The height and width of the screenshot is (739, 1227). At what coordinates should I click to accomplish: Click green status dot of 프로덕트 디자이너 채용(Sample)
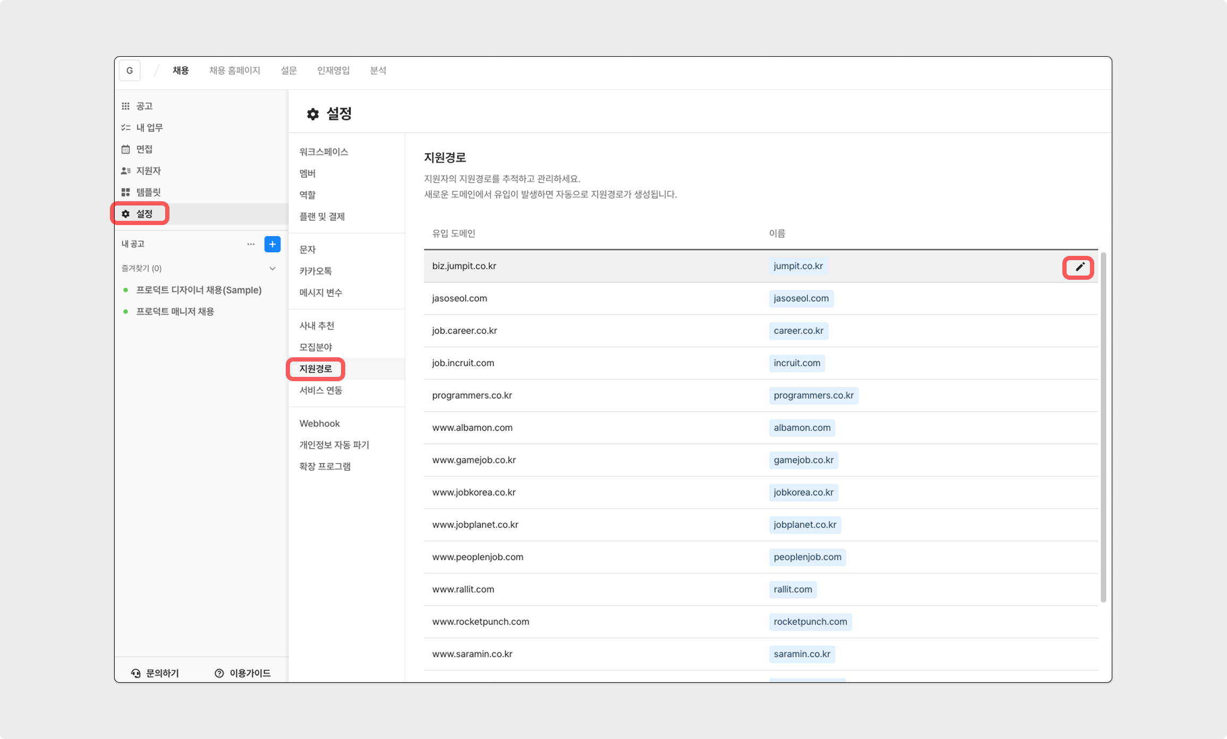pyautogui.click(x=125, y=290)
